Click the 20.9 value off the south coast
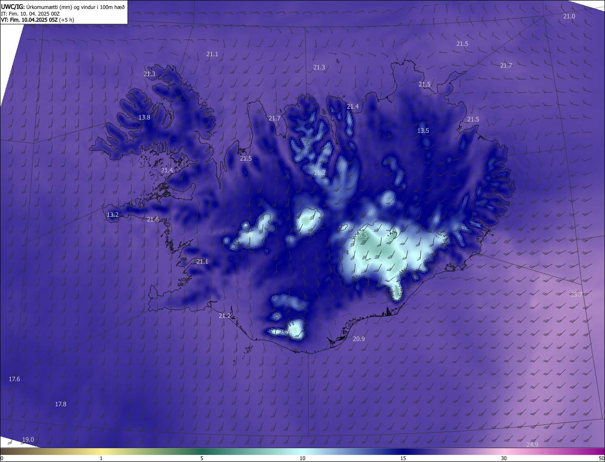This screenshot has width=605, height=462. tap(359, 339)
